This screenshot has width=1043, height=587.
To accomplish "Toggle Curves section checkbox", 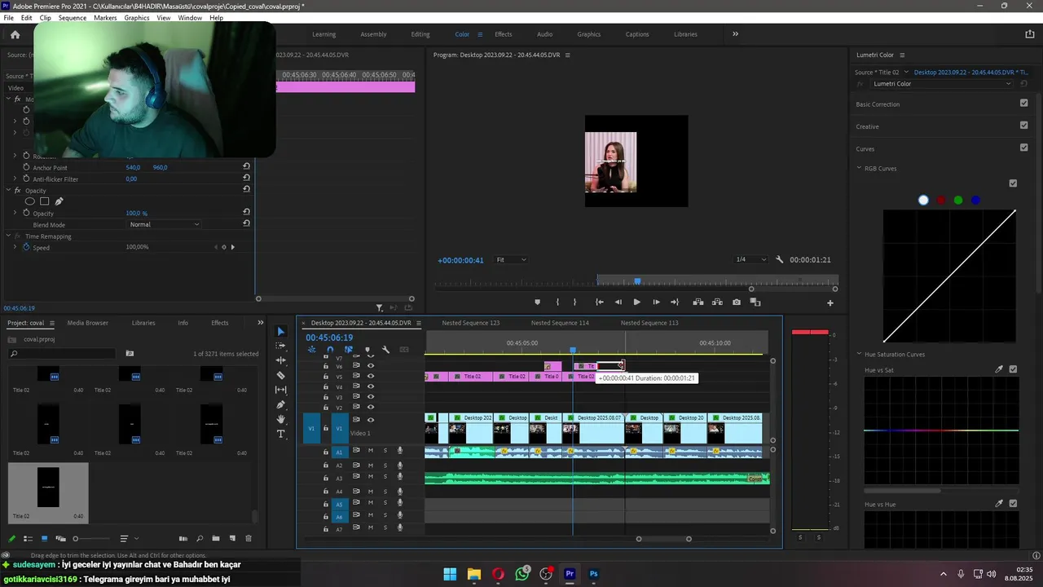I will (x=1023, y=148).
